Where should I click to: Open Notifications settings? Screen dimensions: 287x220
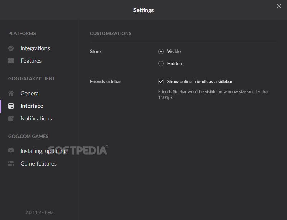pyautogui.click(x=36, y=118)
